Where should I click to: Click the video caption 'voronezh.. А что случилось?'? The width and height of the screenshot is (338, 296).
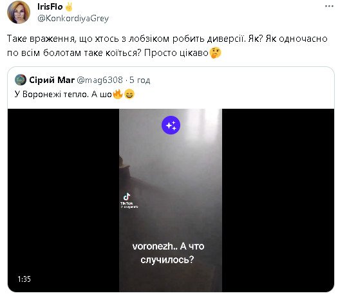pyautogui.click(x=168, y=253)
